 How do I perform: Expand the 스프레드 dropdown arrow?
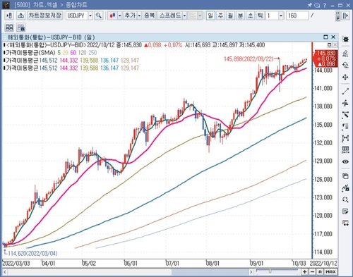click(184, 16)
